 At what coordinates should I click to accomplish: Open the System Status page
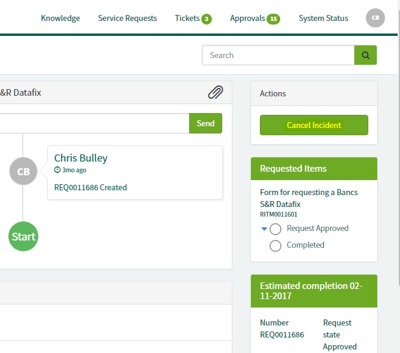click(323, 18)
